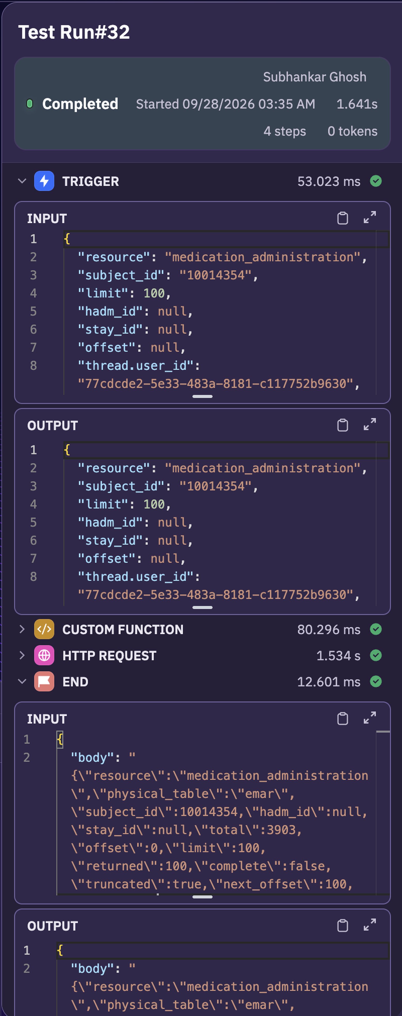Collapse the TRIGGER step chevron

(22, 181)
